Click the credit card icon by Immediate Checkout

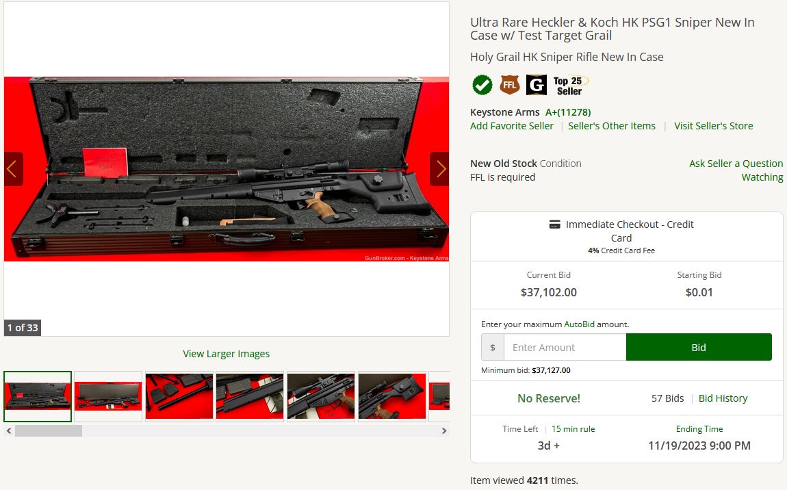pyautogui.click(x=554, y=224)
